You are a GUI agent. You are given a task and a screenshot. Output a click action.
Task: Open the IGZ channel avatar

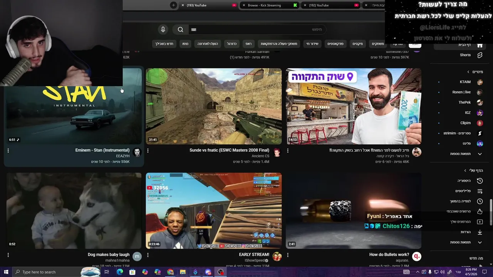point(480,113)
